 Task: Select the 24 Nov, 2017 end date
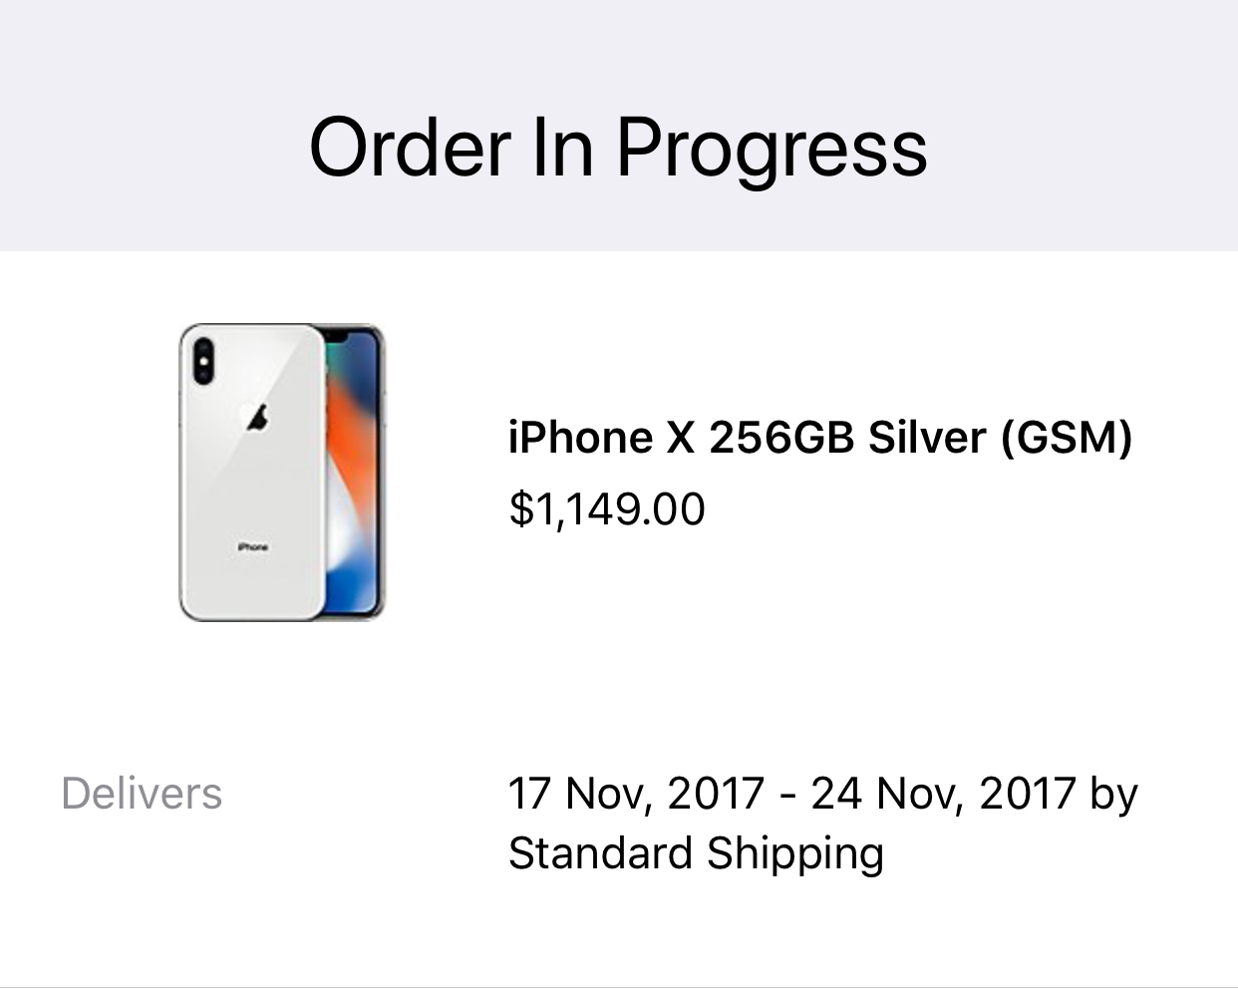coord(943,794)
